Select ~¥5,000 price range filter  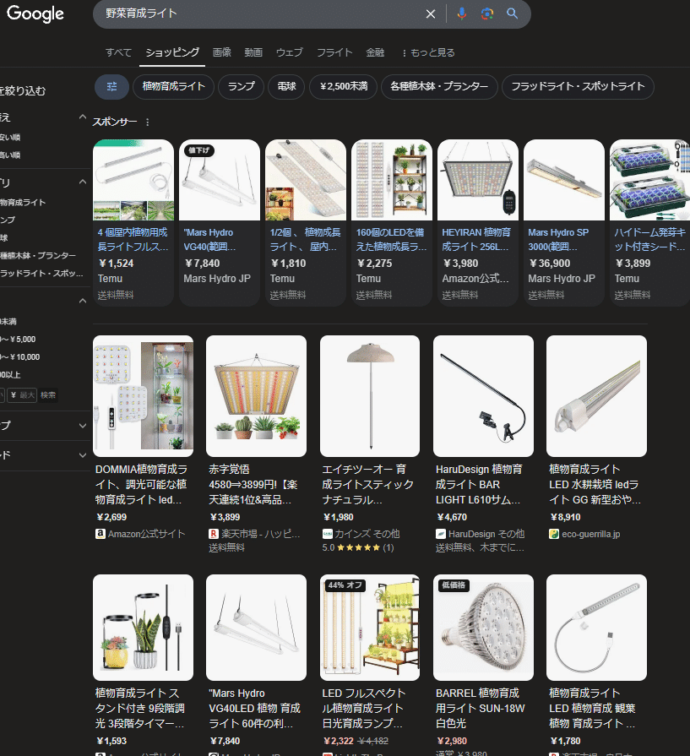click(x=19, y=340)
